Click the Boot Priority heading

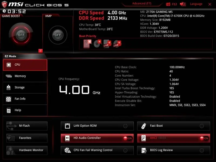[x=87, y=36]
